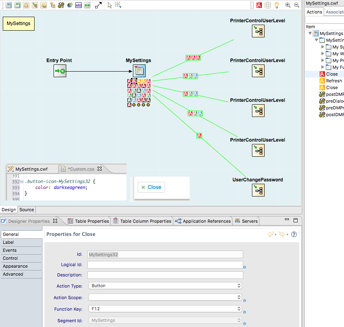Open the Servers tab
This screenshot has width=344, height=327.
pos(246,221)
